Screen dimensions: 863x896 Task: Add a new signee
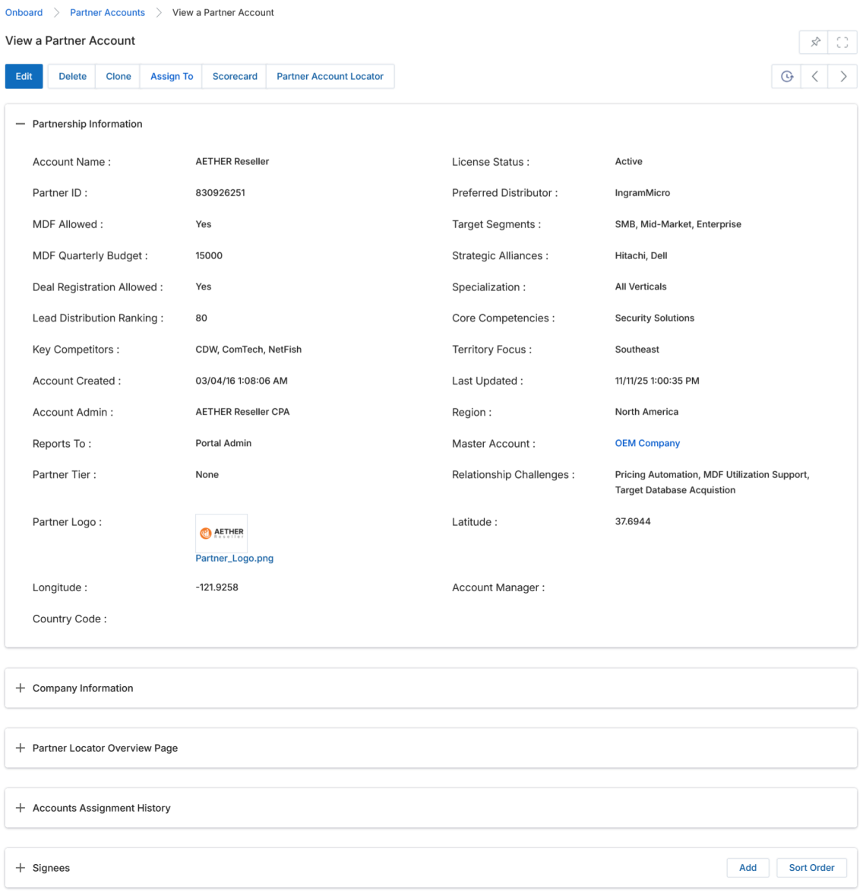click(748, 868)
